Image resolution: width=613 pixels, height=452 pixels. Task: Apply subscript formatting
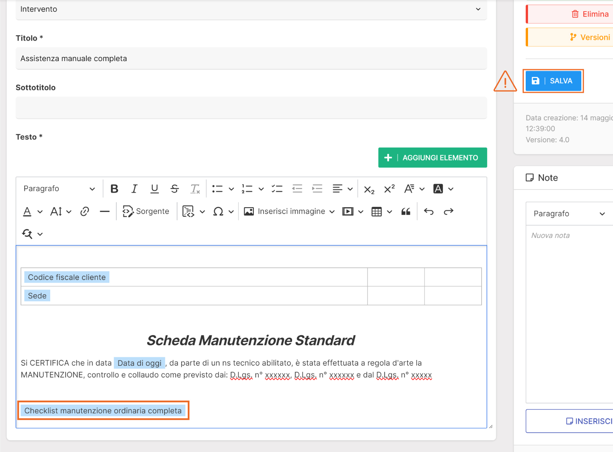click(369, 189)
